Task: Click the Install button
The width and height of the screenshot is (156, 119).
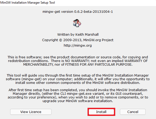Action: coord(101,112)
